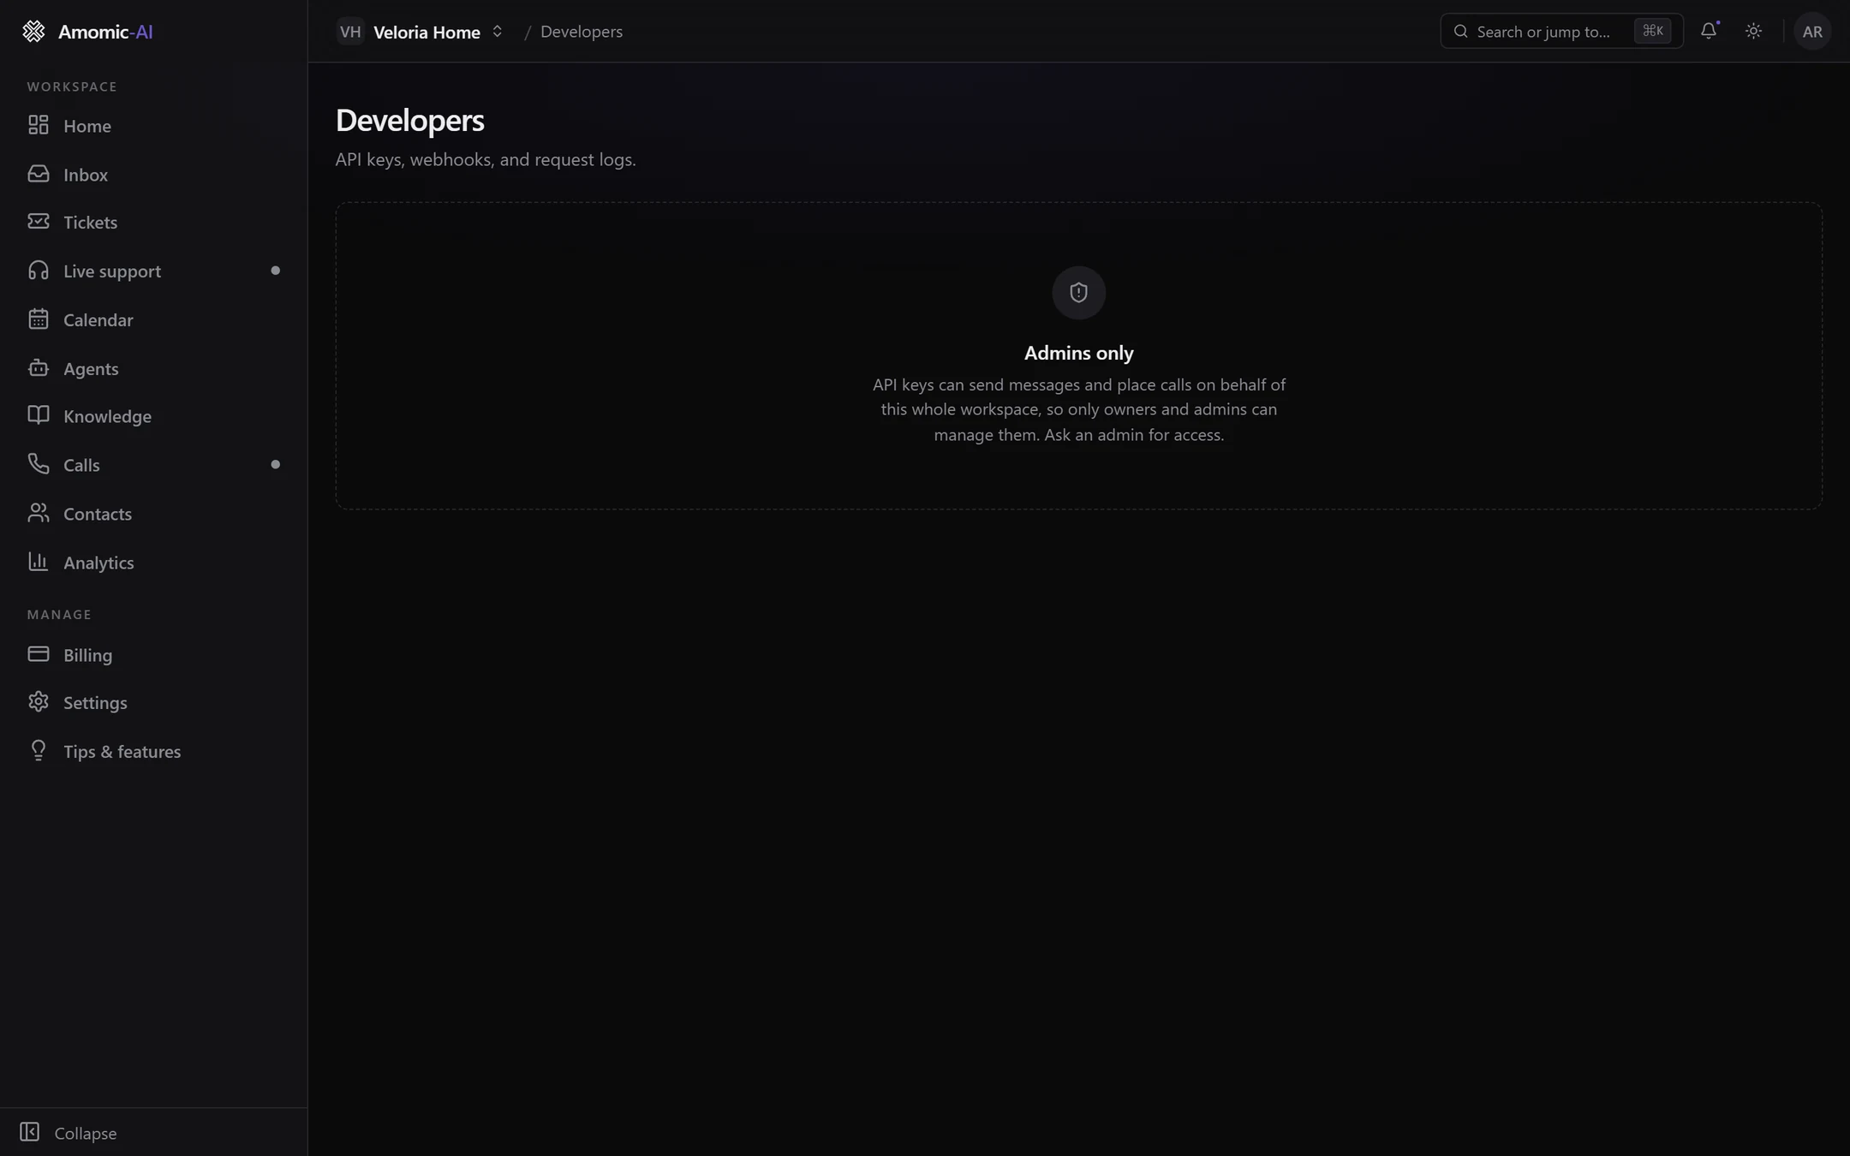Click the Contacts people icon
Screen dimensions: 1850x1156
[x=38, y=513]
